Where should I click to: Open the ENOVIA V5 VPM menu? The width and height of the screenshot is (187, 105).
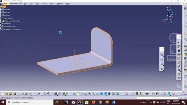tap(16, 4)
